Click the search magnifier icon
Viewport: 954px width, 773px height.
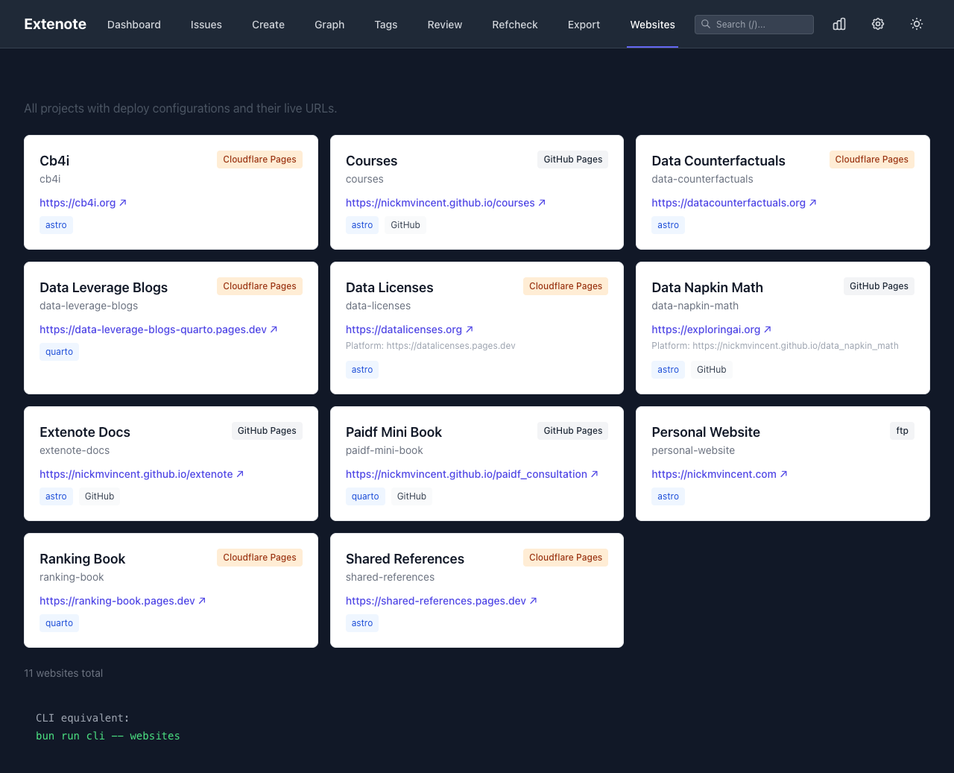705,24
